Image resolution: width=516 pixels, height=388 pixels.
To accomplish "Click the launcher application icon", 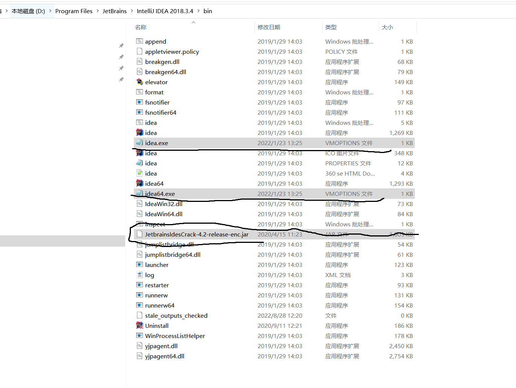I will [140, 265].
